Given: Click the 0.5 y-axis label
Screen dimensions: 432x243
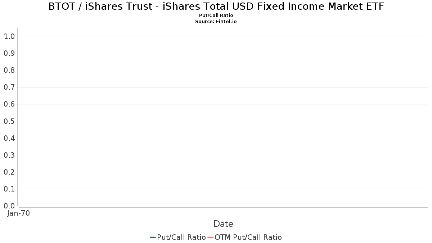Looking at the screenshot, I should pos(9,121).
